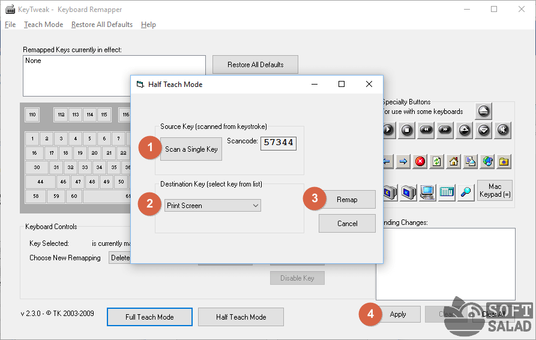The height and width of the screenshot is (340, 536).
Task: Choose the Calculator specialty icon
Action: point(447,192)
